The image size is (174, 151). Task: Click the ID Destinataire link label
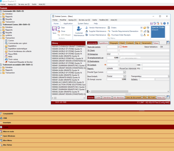(93, 61)
